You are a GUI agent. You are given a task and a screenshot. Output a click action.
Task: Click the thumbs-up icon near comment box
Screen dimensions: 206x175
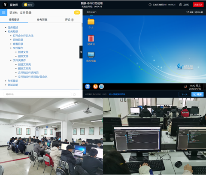pyautogui.click(x=75, y=94)
